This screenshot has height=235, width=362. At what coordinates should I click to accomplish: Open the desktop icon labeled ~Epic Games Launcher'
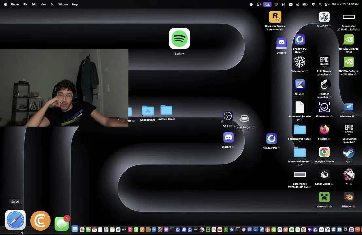click(349, 130)
